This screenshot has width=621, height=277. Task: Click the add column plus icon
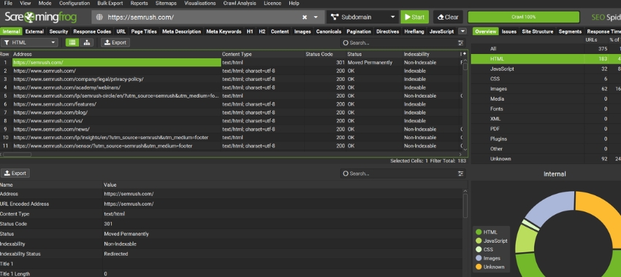click(x=464, y=53)
